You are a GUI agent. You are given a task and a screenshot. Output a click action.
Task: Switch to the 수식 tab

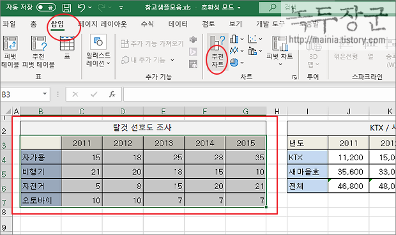pyautogui.click(x=148, y=24)
